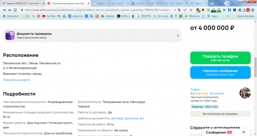The height and width of the screenshot is (136, 257).
Task: Open the Google Drive bookmark icon
Action: (x=64, y=16)
